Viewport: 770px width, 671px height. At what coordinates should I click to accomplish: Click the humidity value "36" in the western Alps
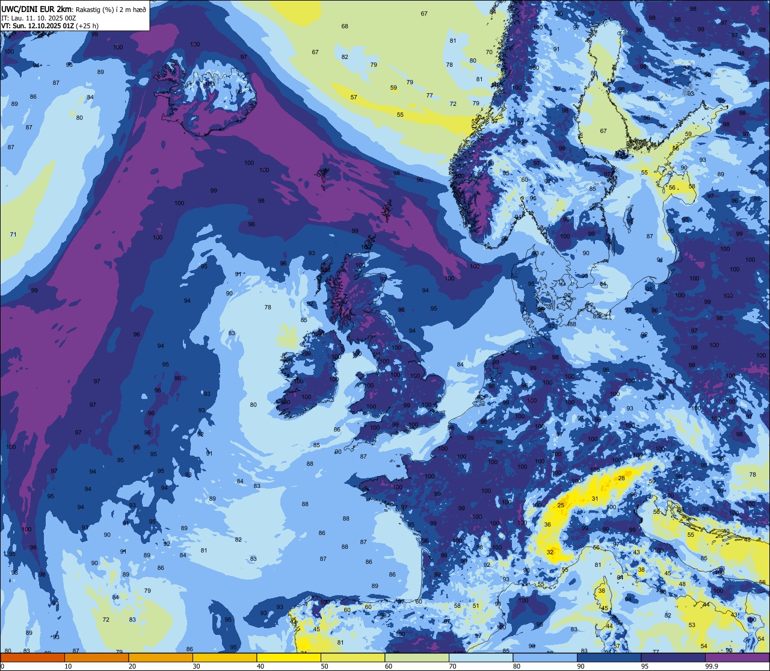[547, 525]
